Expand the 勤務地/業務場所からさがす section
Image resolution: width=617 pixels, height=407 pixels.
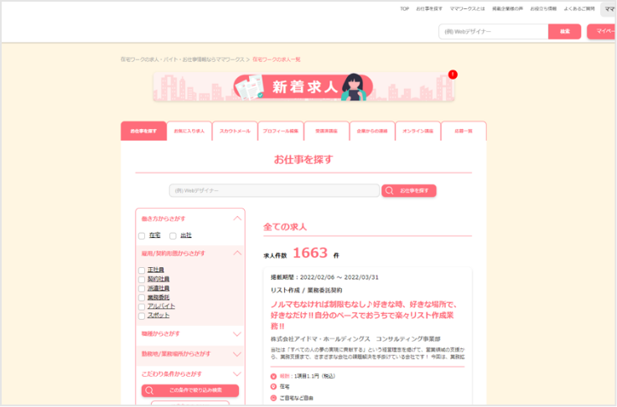coord(237,354)
